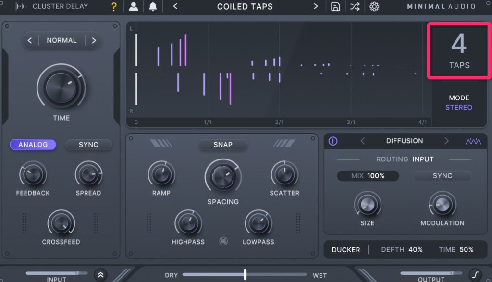The height and width of the screenshot is (282, 492).
Task: Click the speaker icon between Highpass and Lowpass
Action: (223, 241)
